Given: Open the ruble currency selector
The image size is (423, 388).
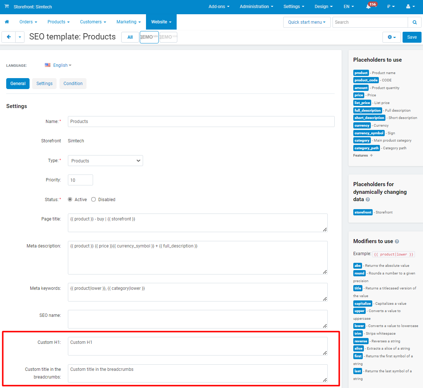Looking at the screenshot, I should pyautogui.click(x=391, y=7).
